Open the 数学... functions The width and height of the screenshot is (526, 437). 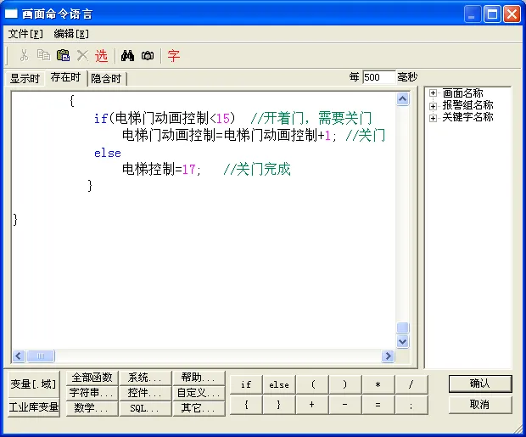pos(92,408)
